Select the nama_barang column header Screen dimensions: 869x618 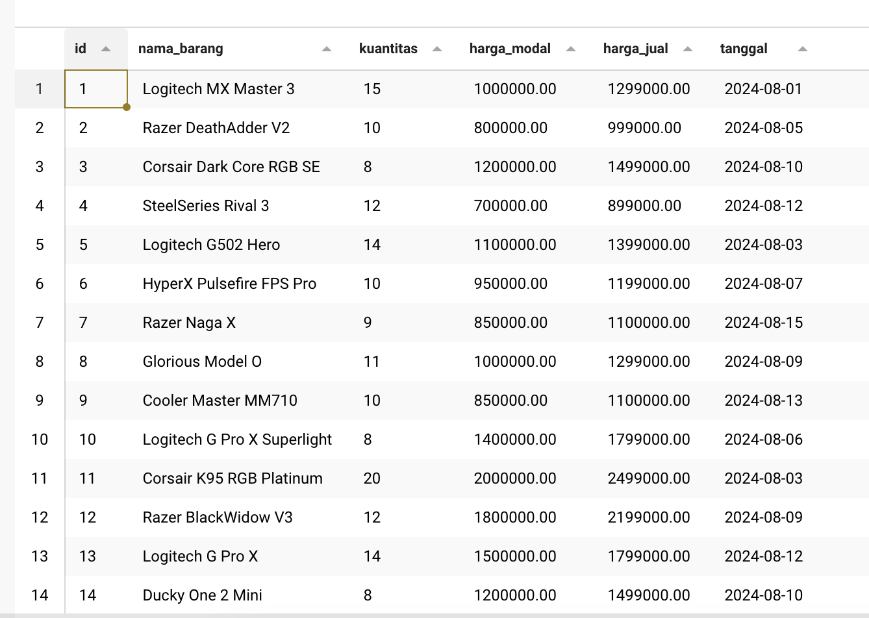point(181,49)
